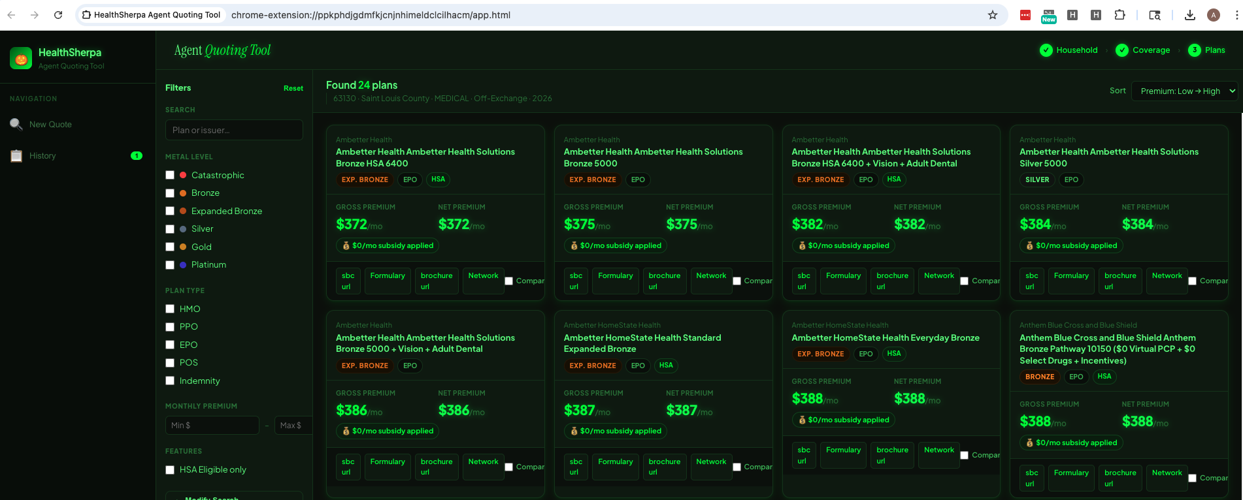Open the red password manager extension icon
This screenshot has width=1243, height=500.
pos(1025,15)
